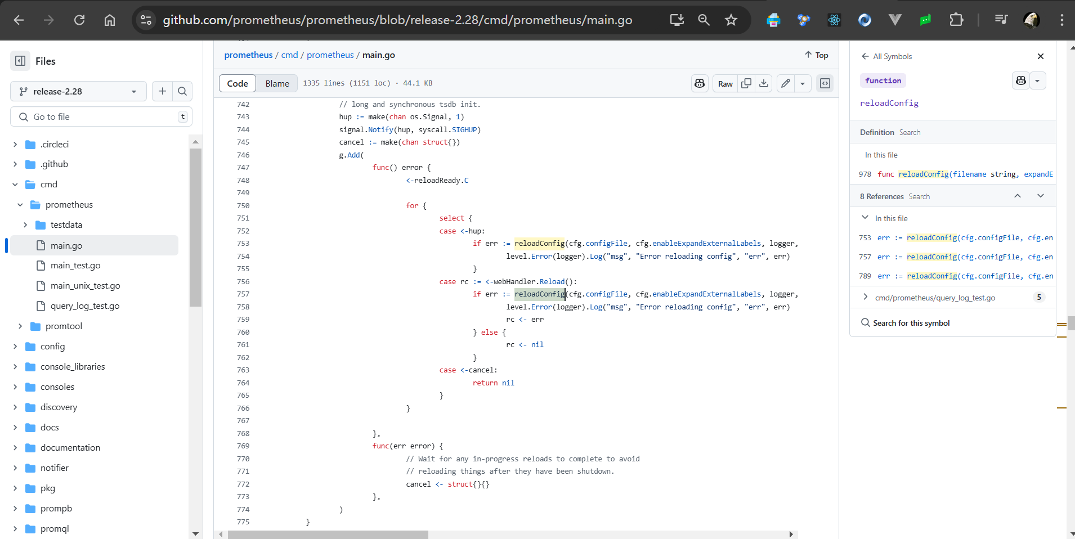Expand the .circleci folder
1075x539 pixels.
point(15,145)
